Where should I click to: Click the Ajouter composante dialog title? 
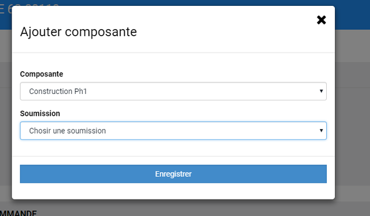pos(78,32)
